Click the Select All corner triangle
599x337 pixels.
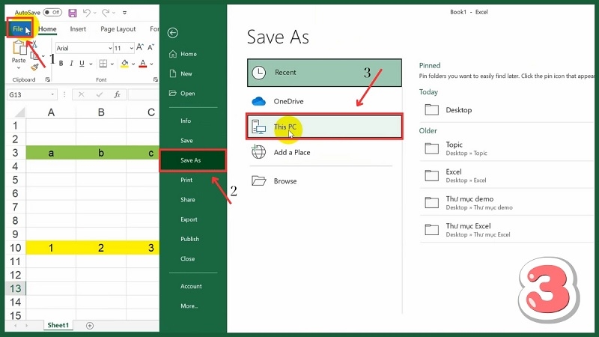(19, 112)
